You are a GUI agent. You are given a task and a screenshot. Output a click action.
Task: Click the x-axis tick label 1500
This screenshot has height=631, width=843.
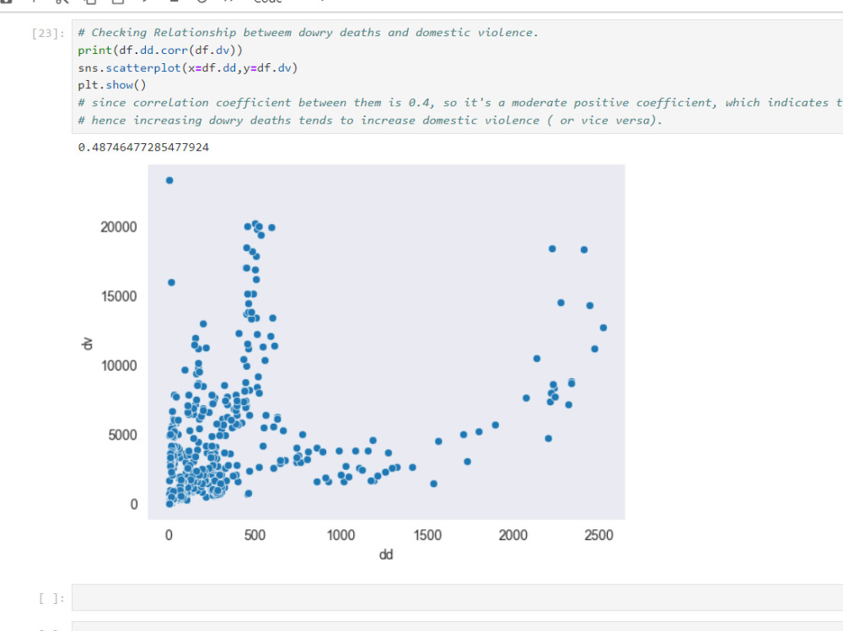coord(427,535)
